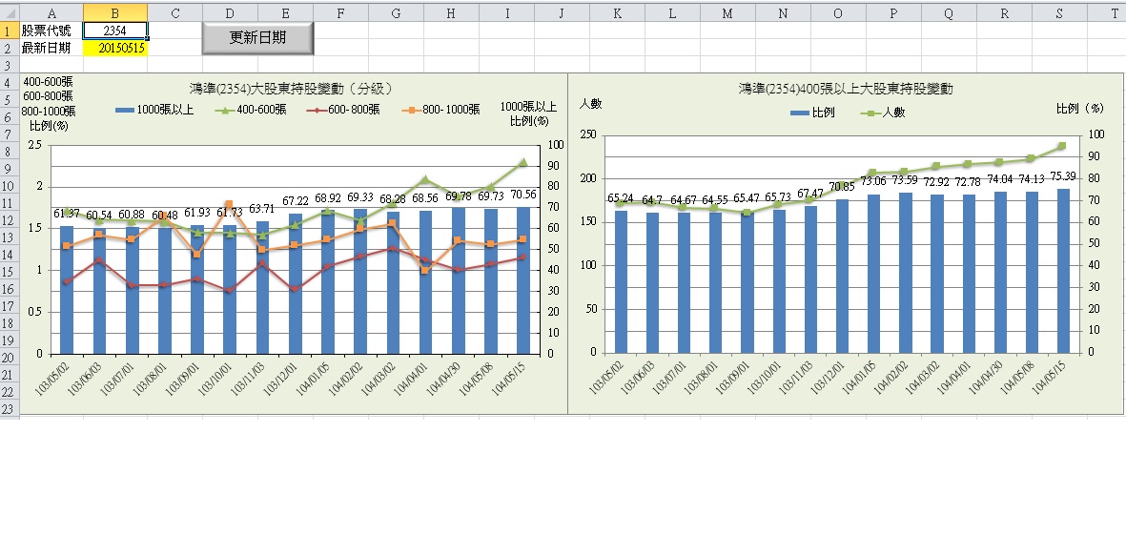The image size is (1126, 535).
Task: Click the 400-600張 axis label at top left
Action: coord(48,80)
